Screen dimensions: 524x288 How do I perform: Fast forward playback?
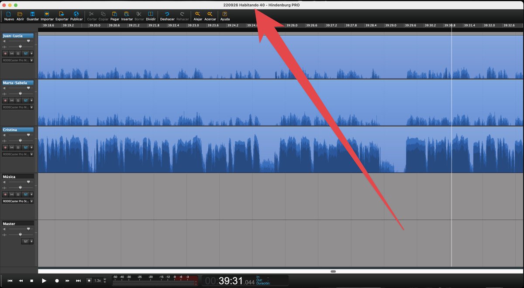[x=67, y=281]
